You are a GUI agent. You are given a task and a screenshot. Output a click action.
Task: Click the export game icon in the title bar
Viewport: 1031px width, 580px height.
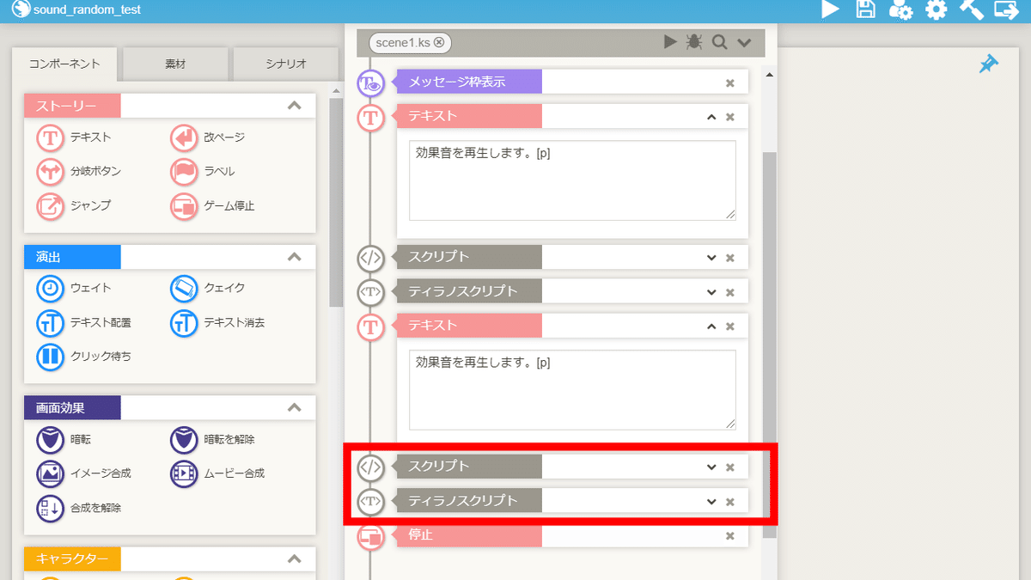point(1006,9)
